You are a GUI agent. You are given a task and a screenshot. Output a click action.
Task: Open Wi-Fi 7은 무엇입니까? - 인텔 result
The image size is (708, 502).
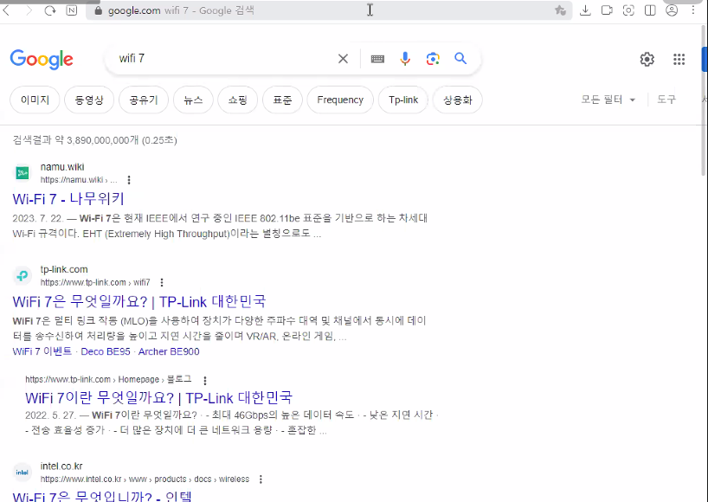102,496
